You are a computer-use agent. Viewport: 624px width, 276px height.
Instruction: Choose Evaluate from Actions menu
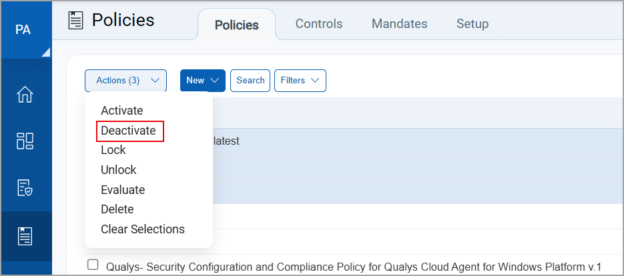point(123,190)
